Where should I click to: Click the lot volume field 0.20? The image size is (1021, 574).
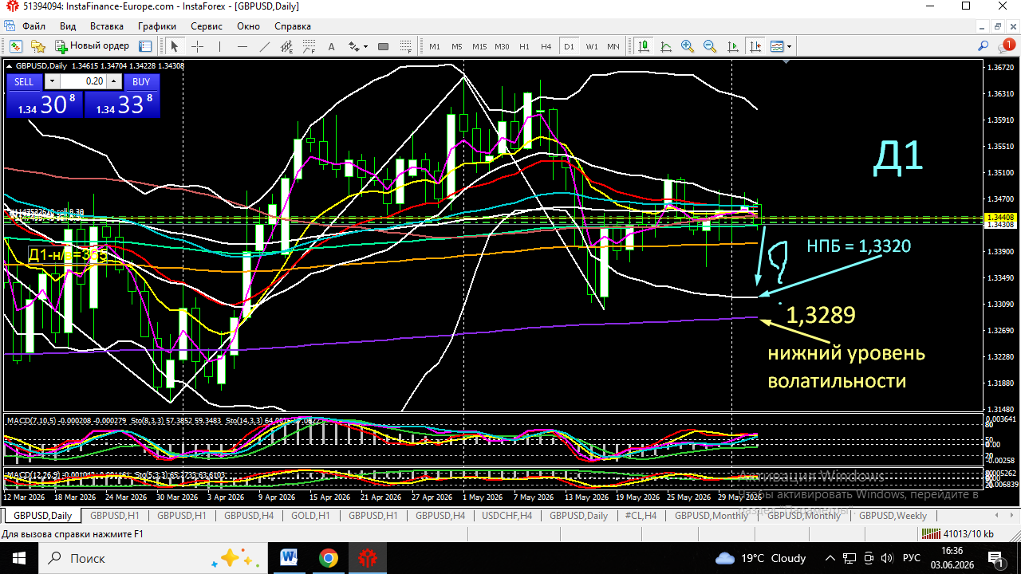click(x=84, y=81)
